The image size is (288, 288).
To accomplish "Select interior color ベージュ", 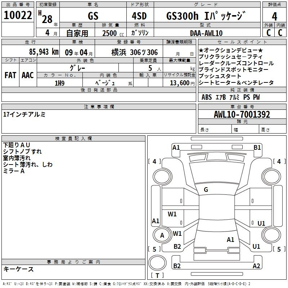I will [105, 83].
